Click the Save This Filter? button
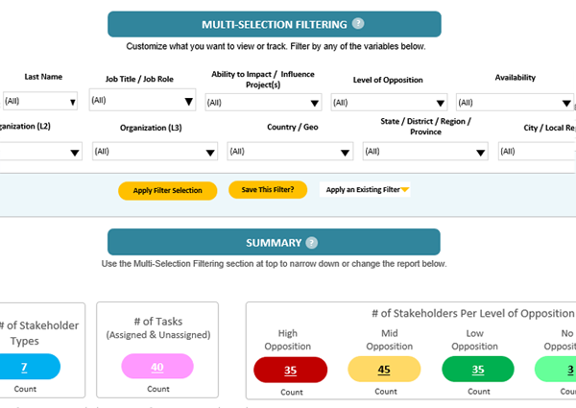 pyautogui.click(x=268, y=189)
